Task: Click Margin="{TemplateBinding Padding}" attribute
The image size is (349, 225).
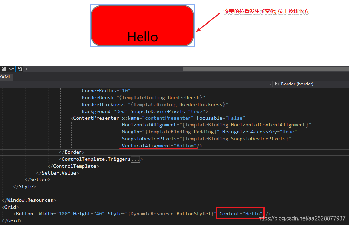Action: tap(170, 132)
